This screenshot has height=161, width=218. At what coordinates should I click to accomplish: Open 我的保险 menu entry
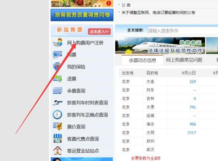76,67
